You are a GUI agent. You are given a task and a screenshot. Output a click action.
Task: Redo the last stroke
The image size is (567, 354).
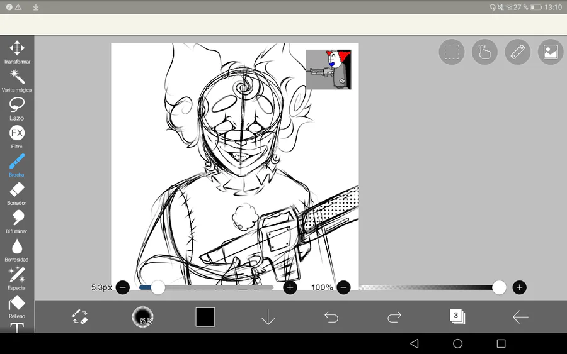(394, 317)
